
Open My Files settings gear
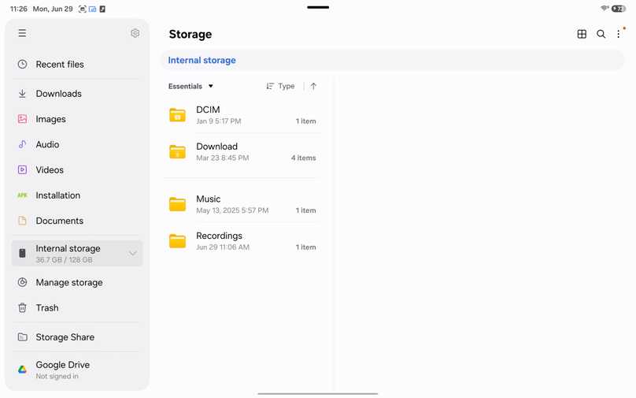[x=135, y=33]
